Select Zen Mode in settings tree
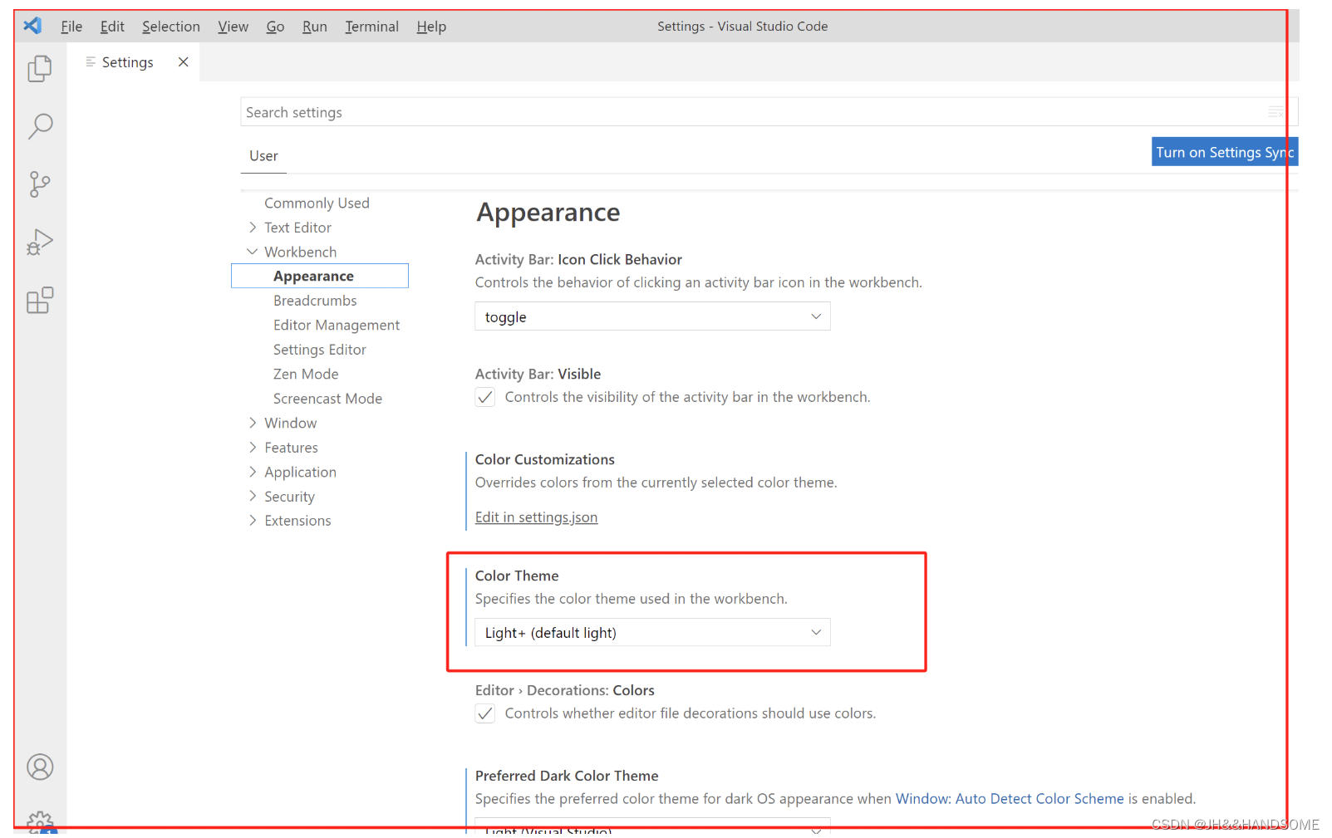Viewport: 1332px width, 838px height. [x=306, y=375]
